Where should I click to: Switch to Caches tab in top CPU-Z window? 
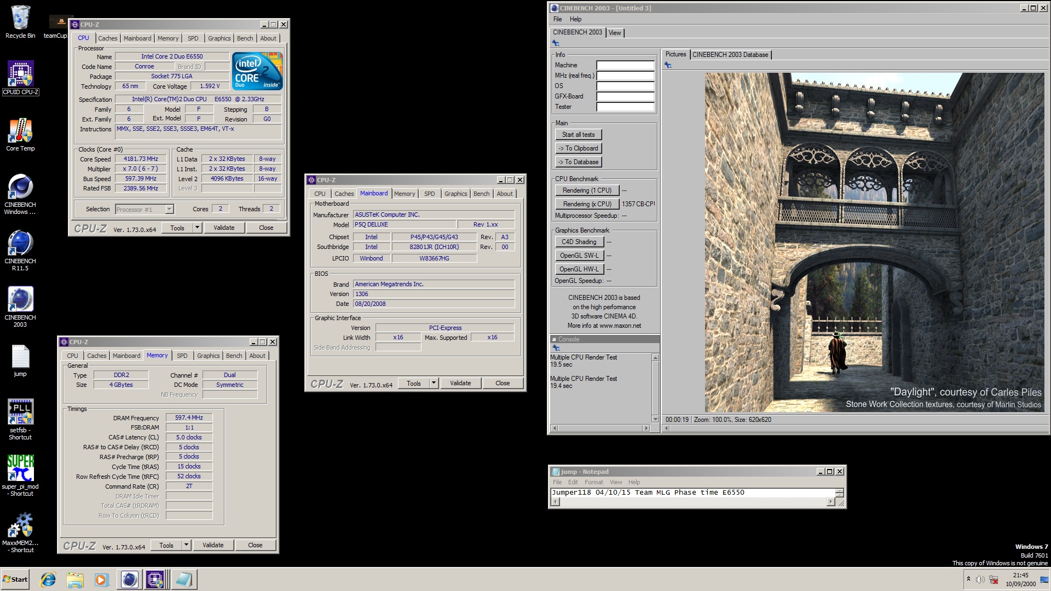tap(107, 38)
